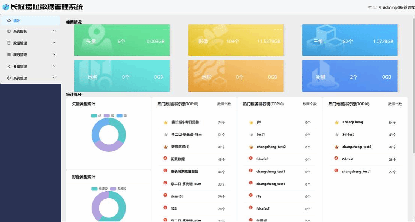Image resolution: width=415 pixels, height=222 pixels.
Task: Enter fullscreen using the header expand icon
Action: coord(375,7)
